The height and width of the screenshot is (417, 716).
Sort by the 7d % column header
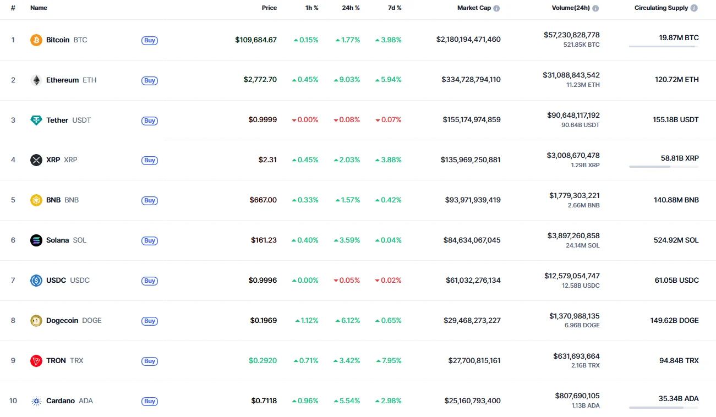coord(395,8)
